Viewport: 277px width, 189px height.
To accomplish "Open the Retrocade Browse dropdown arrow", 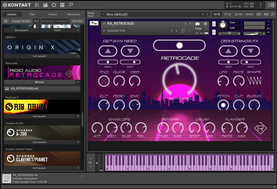I will (x=78, y=82).
